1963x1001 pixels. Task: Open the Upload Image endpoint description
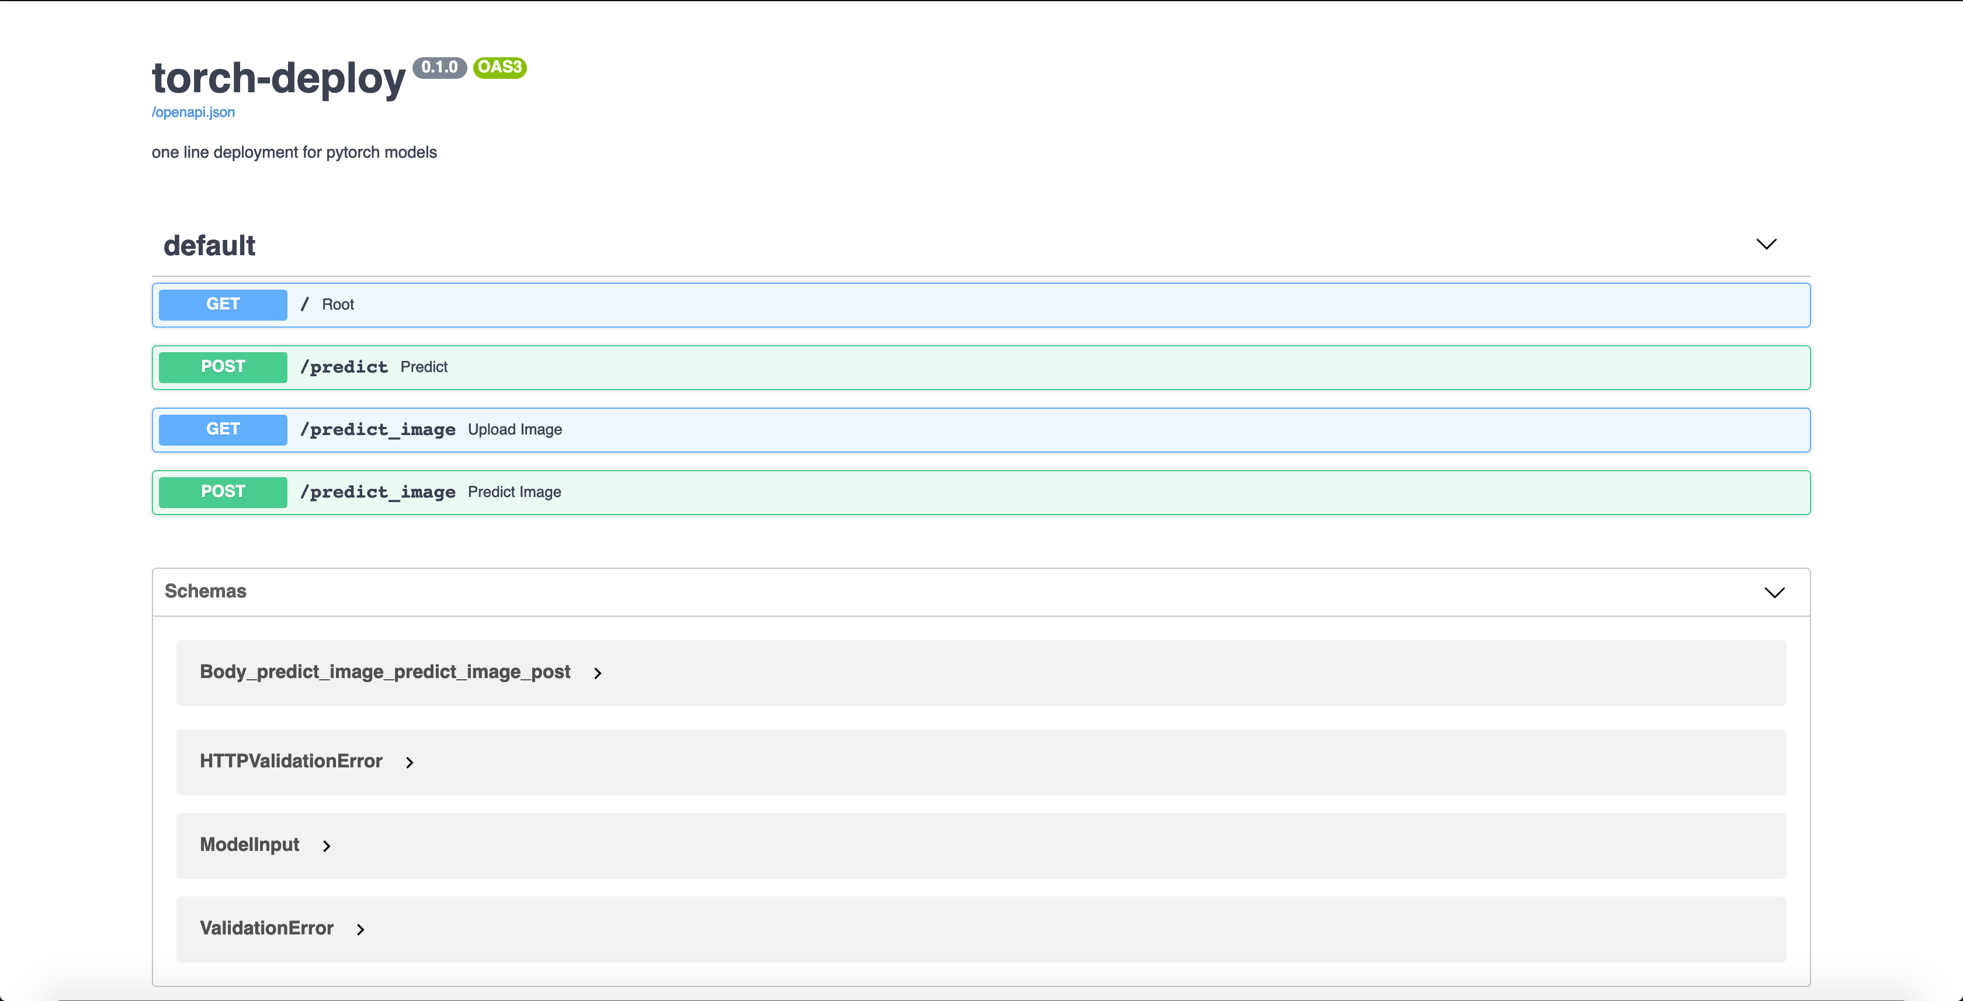pyautogui.click(x=514, y=430)
